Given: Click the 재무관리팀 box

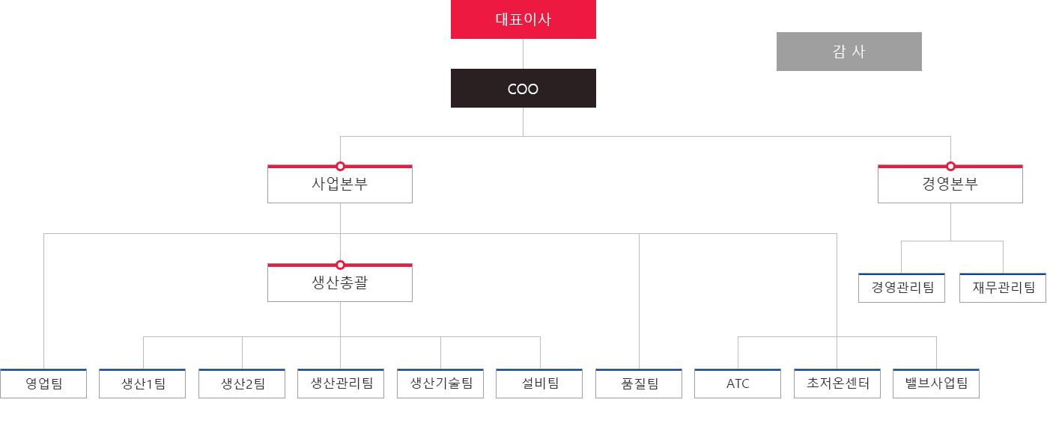Looking at the screenshot, I should pyautogui.click(x=1003, y=288).
